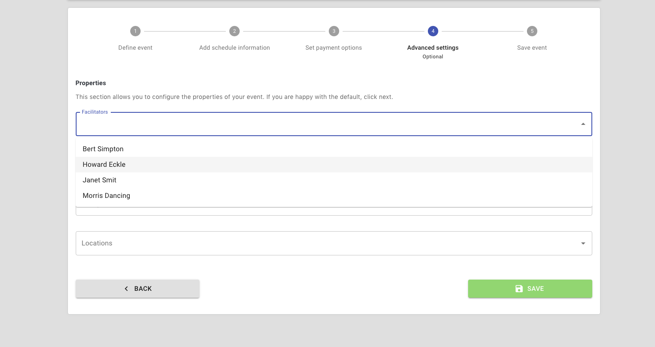This screenshot has height=347, width=655.
Task: Pick Morris Dancing from facilitator options
Action: tap(106, 195)
